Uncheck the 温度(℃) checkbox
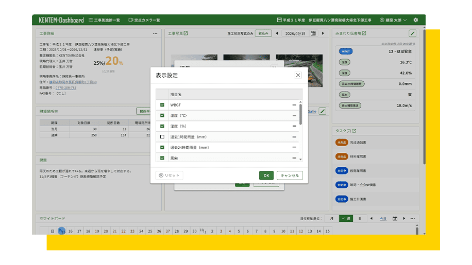Viewport: 472px width, 265px height. pyautogui.click(x=162, y=115)
